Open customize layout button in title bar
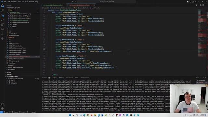 tap(196, 2)
